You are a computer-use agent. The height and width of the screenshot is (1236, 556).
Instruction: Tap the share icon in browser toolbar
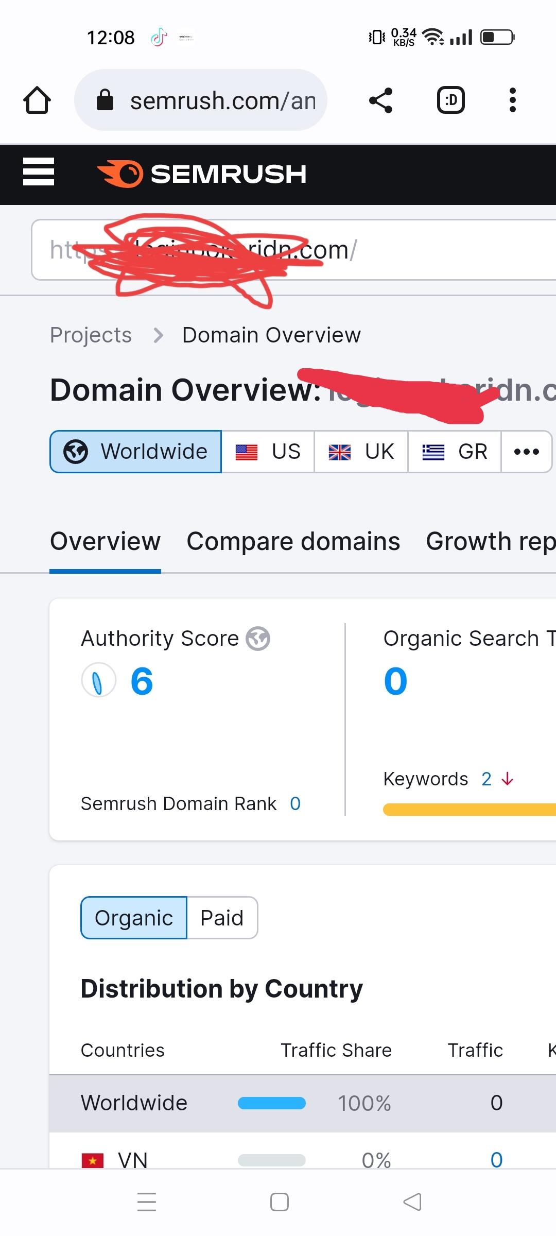point(381,100)
